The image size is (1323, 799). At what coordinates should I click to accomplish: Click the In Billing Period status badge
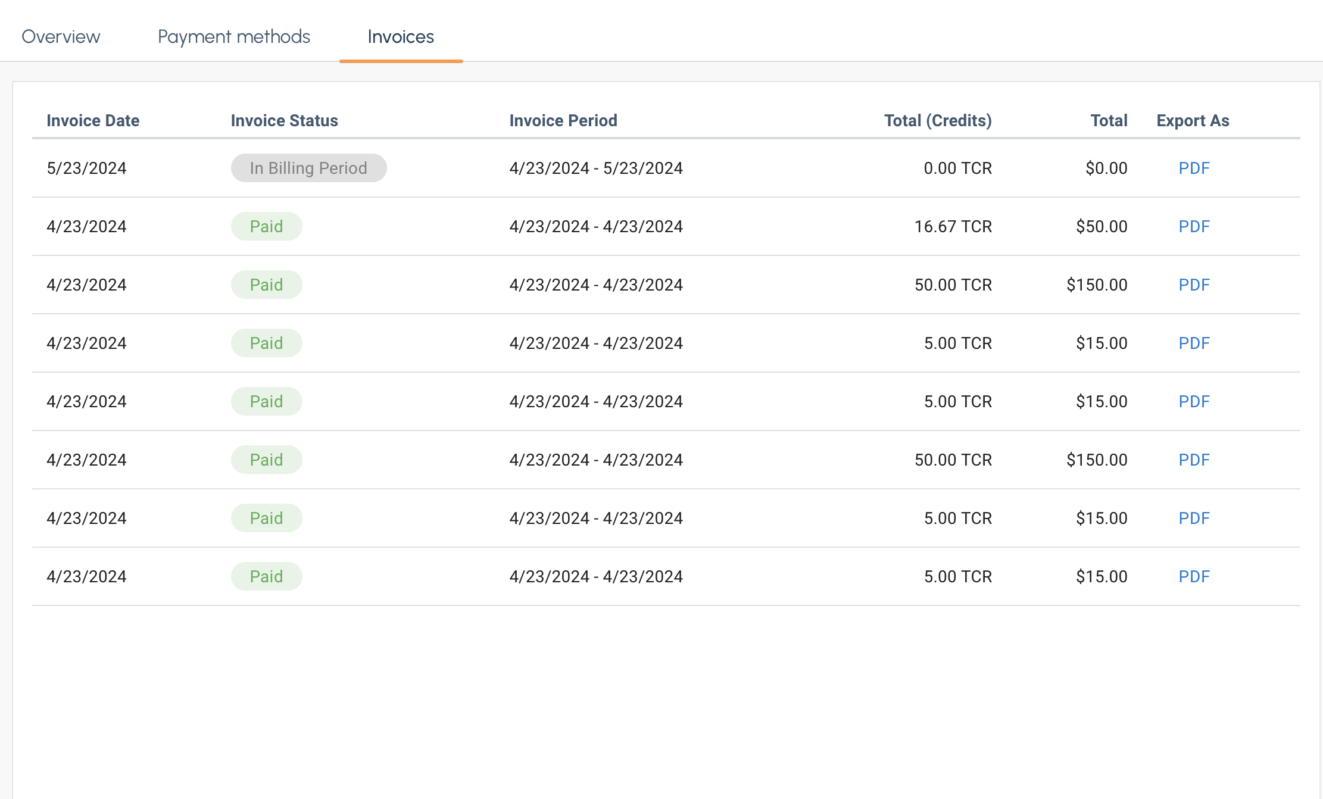(308, 168)
